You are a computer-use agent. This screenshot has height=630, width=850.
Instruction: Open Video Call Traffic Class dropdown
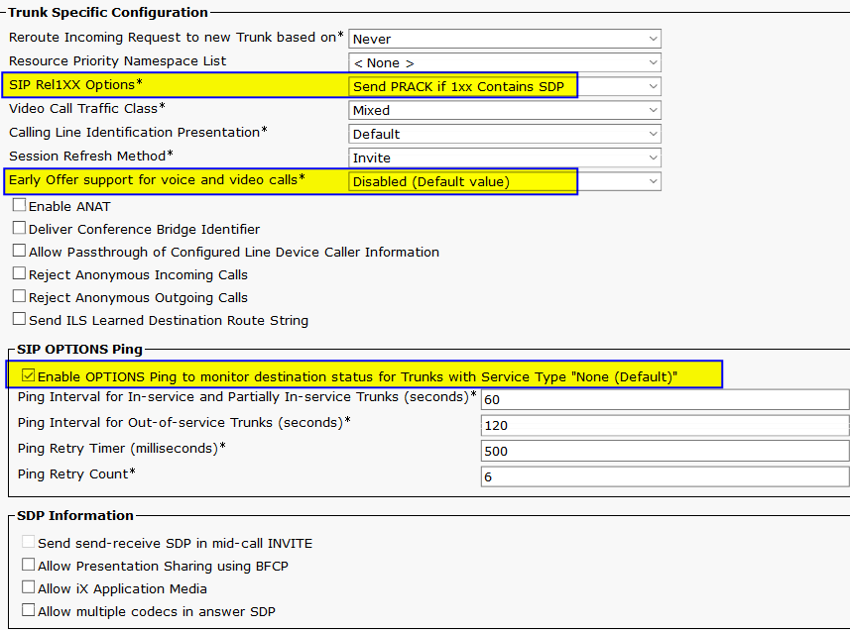pos(505,110)
